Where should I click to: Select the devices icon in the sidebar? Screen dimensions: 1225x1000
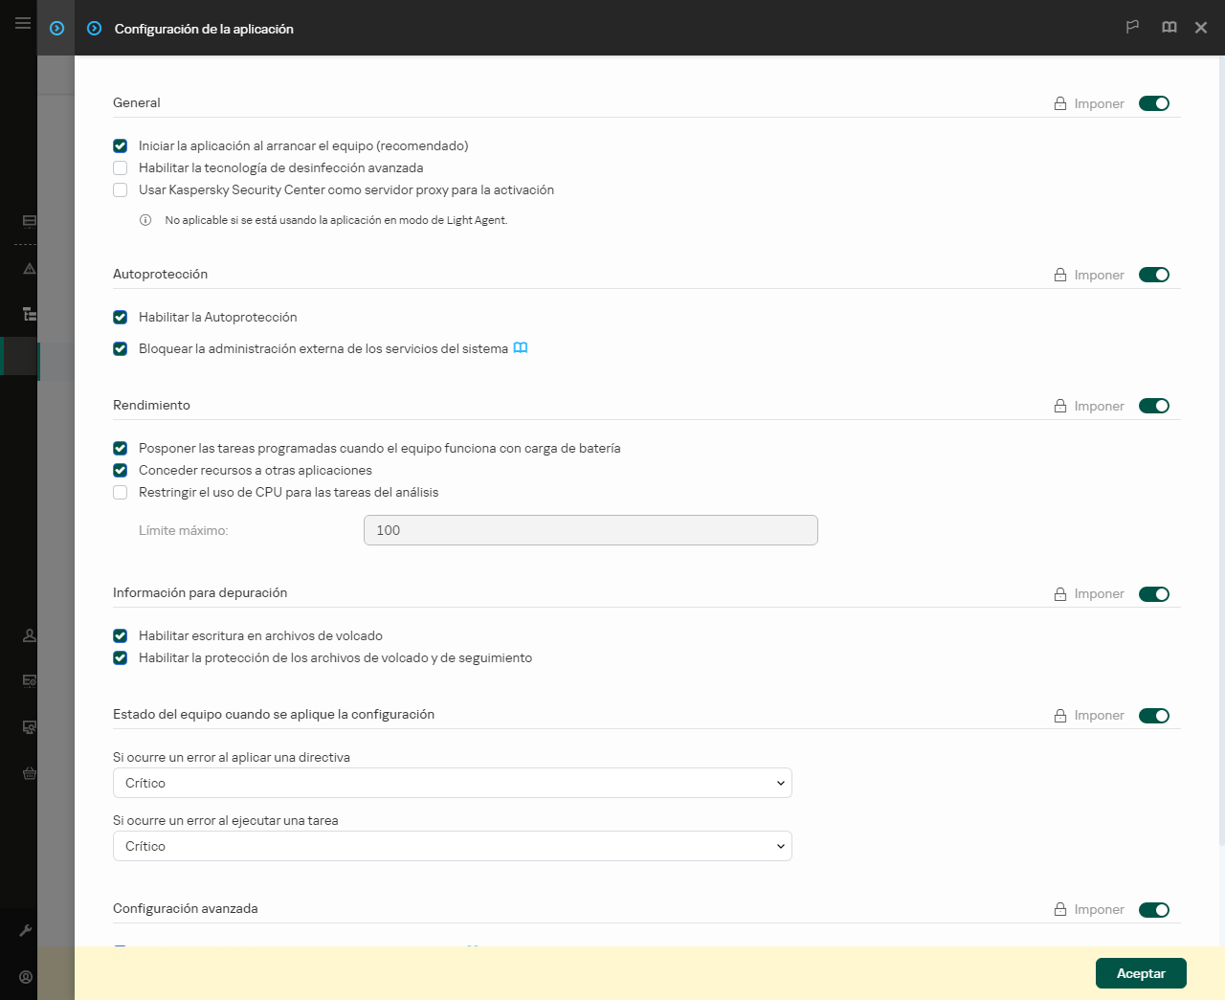28,220
